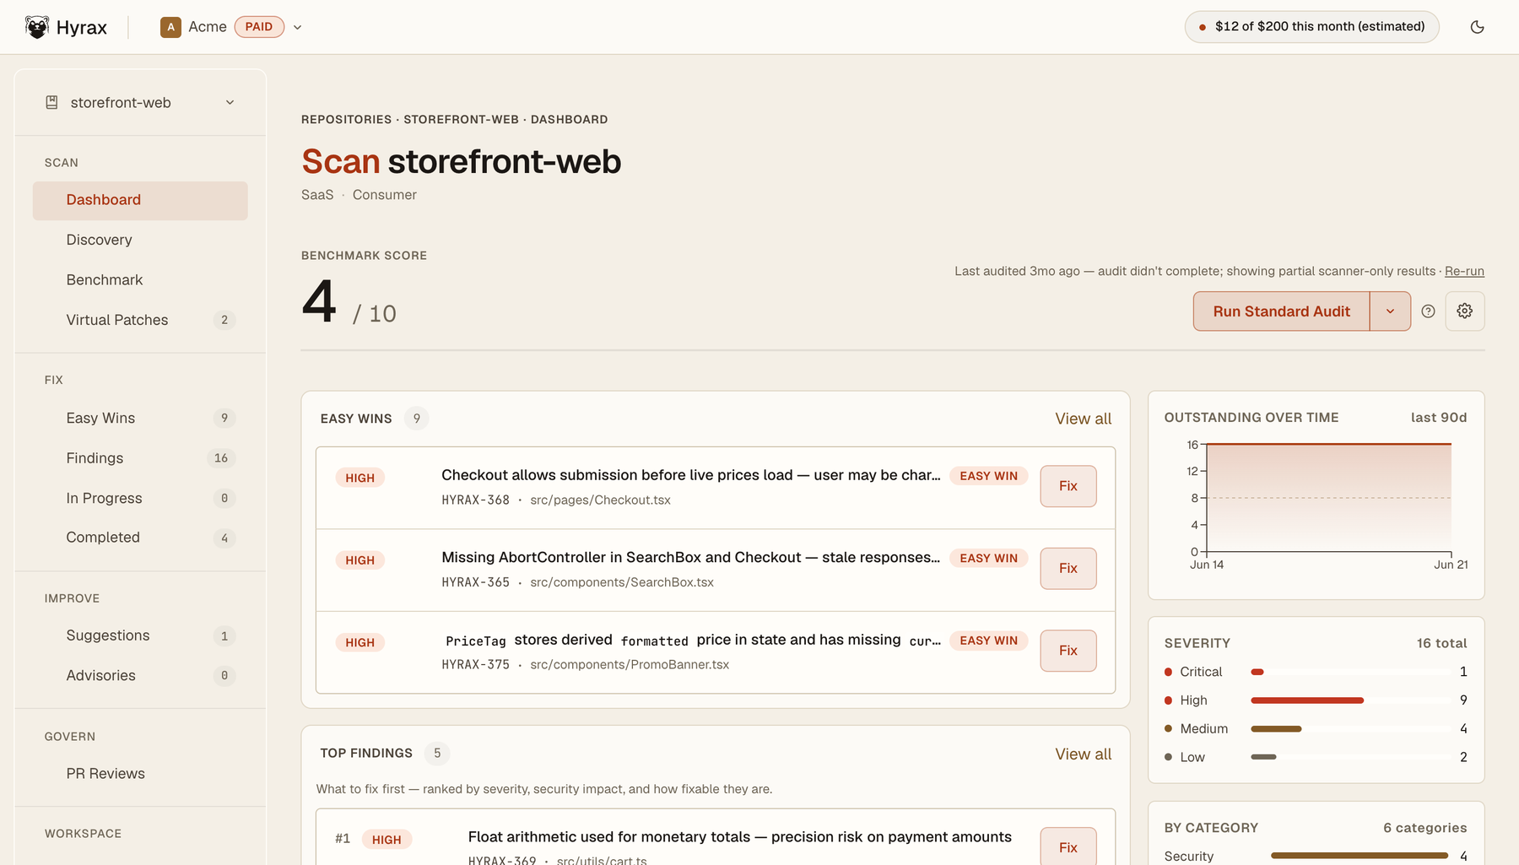1519x865 pixels.
Task: Open Virtual Patches page
Action: tap(140, 320)
